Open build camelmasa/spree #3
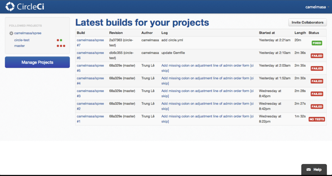The image size is (332, 176). [90, 94]
